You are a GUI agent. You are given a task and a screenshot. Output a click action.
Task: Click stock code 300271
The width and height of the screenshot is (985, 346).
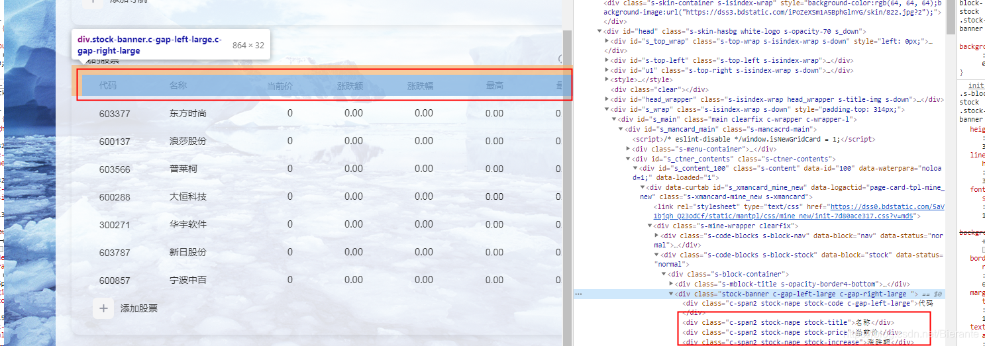click(x=115, y=224)
